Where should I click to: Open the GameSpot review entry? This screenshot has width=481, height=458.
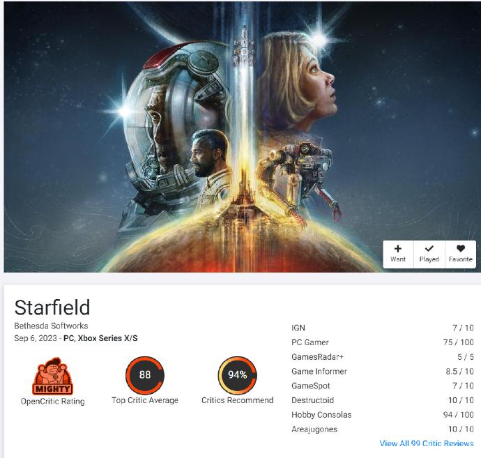tap(383, 386)
